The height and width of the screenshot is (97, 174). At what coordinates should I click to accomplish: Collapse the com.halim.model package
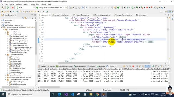click(x=5, y=54)
